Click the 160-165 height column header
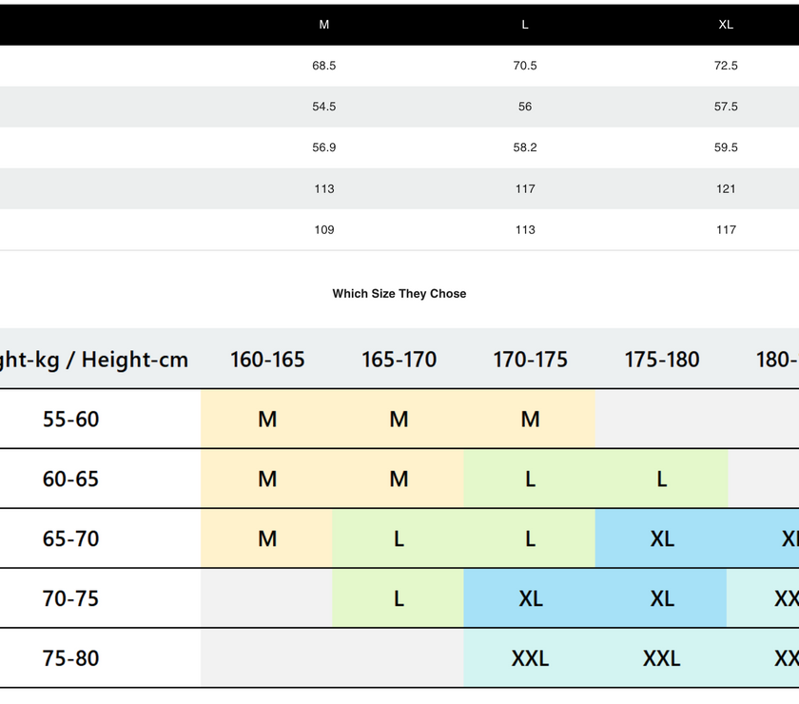Viewport: 799px width, 704px height. point(267,360)
